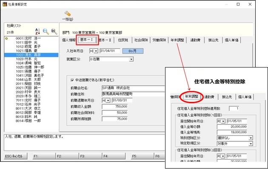Click the 一括 wrench icon
This screenshot has width=268, height=169.
click(68, 14)
